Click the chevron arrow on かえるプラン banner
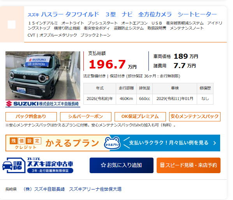The height and width of the screenshot is (200, 233). [215, 143]
